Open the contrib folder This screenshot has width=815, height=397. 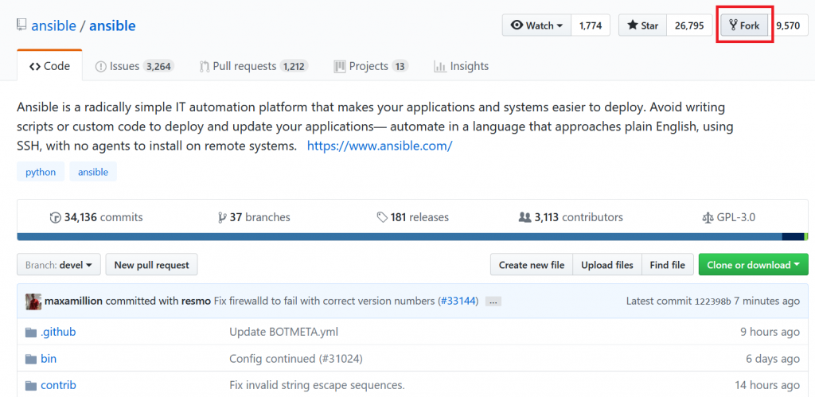pyautogui.click(x=58, y=385)
